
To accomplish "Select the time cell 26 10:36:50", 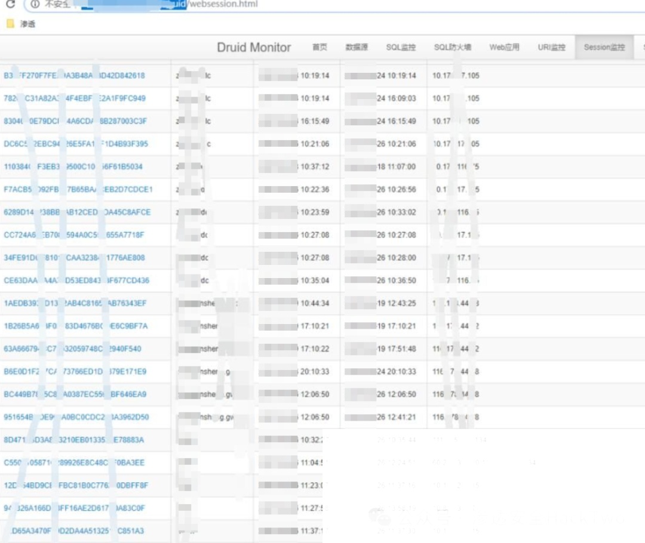I will click(x=397, y=280).
